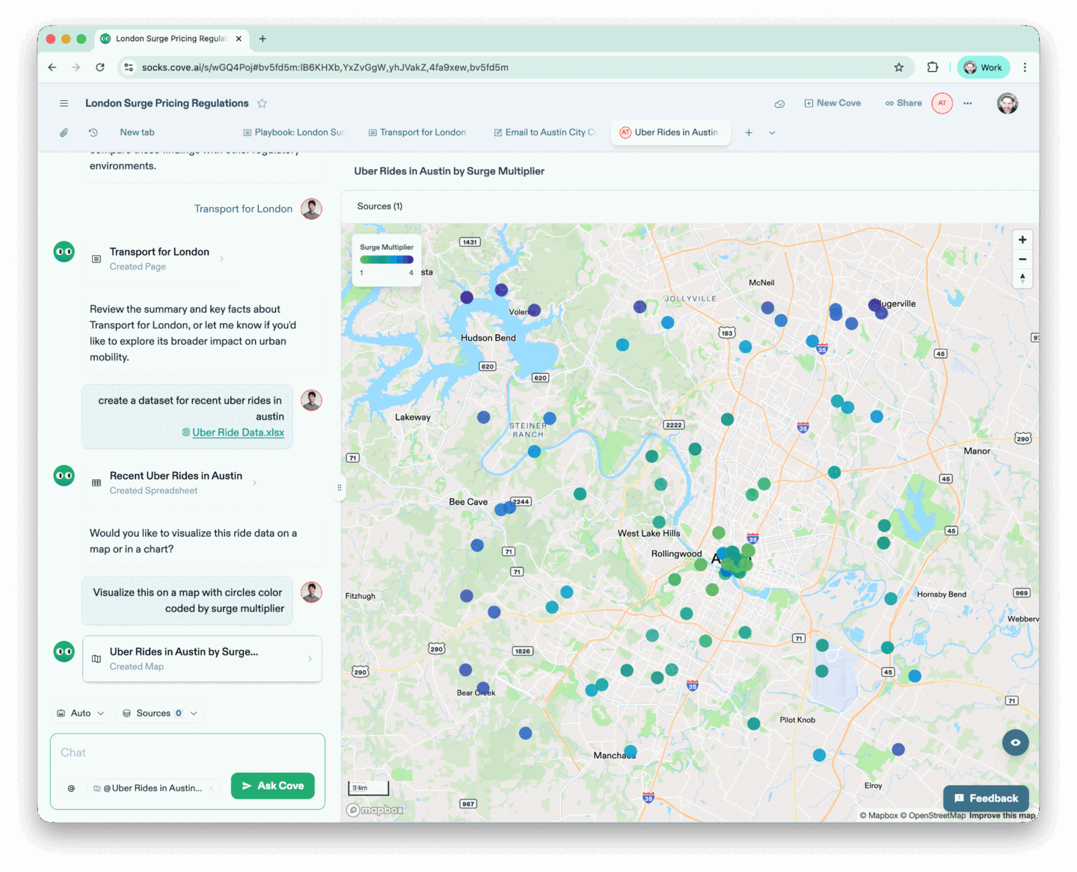Click the cloud sync status icon
Screen dimensions: 1077x872
point(779,103)
